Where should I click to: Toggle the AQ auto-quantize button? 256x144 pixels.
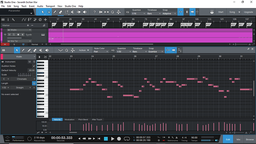[x=113, y=50]
